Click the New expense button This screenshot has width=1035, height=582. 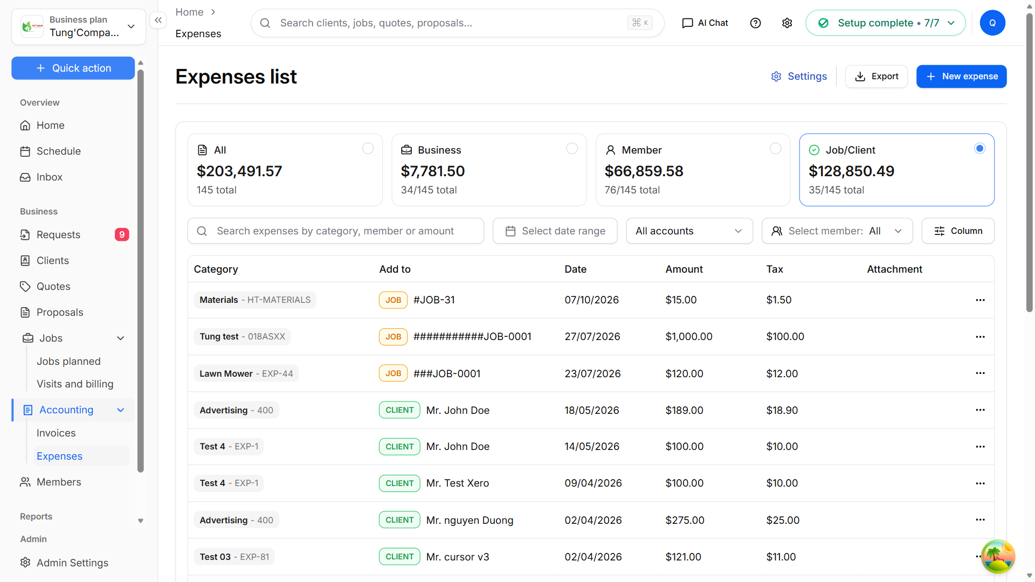tap(961, 77)
